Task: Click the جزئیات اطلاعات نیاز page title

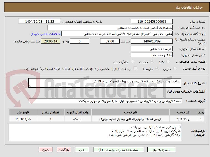Action: click(x=189, y=7)
